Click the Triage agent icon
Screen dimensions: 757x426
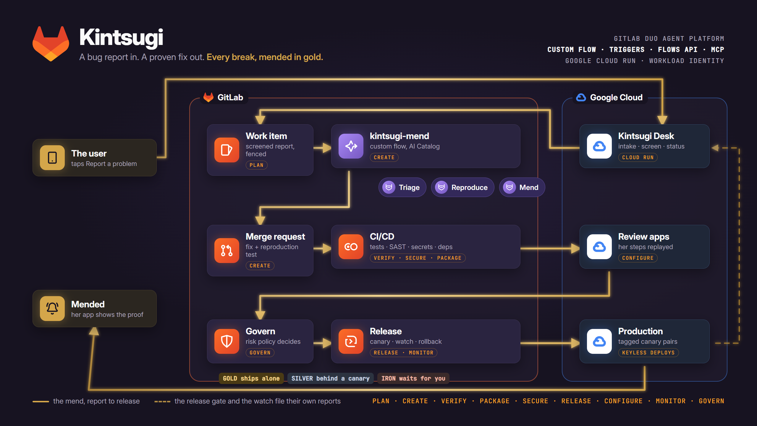coord(389,187)
